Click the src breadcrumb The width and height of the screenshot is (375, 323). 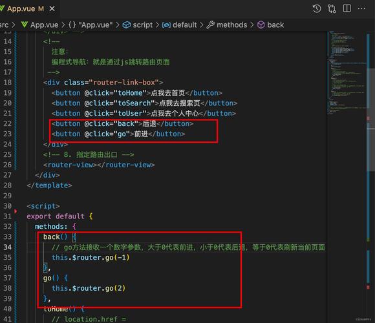4,25
